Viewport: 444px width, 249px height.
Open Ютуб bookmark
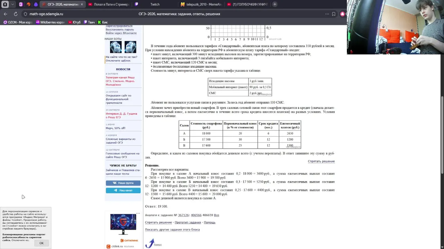point(74,22)
